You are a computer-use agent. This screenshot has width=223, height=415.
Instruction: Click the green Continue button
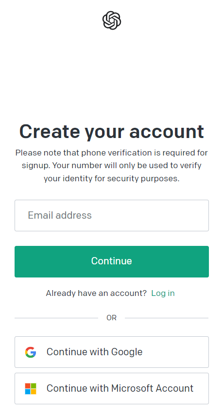click(x=112, y=261)
